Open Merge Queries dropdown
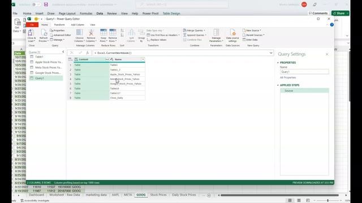362x203 pixels. click(x=194, y=30)
